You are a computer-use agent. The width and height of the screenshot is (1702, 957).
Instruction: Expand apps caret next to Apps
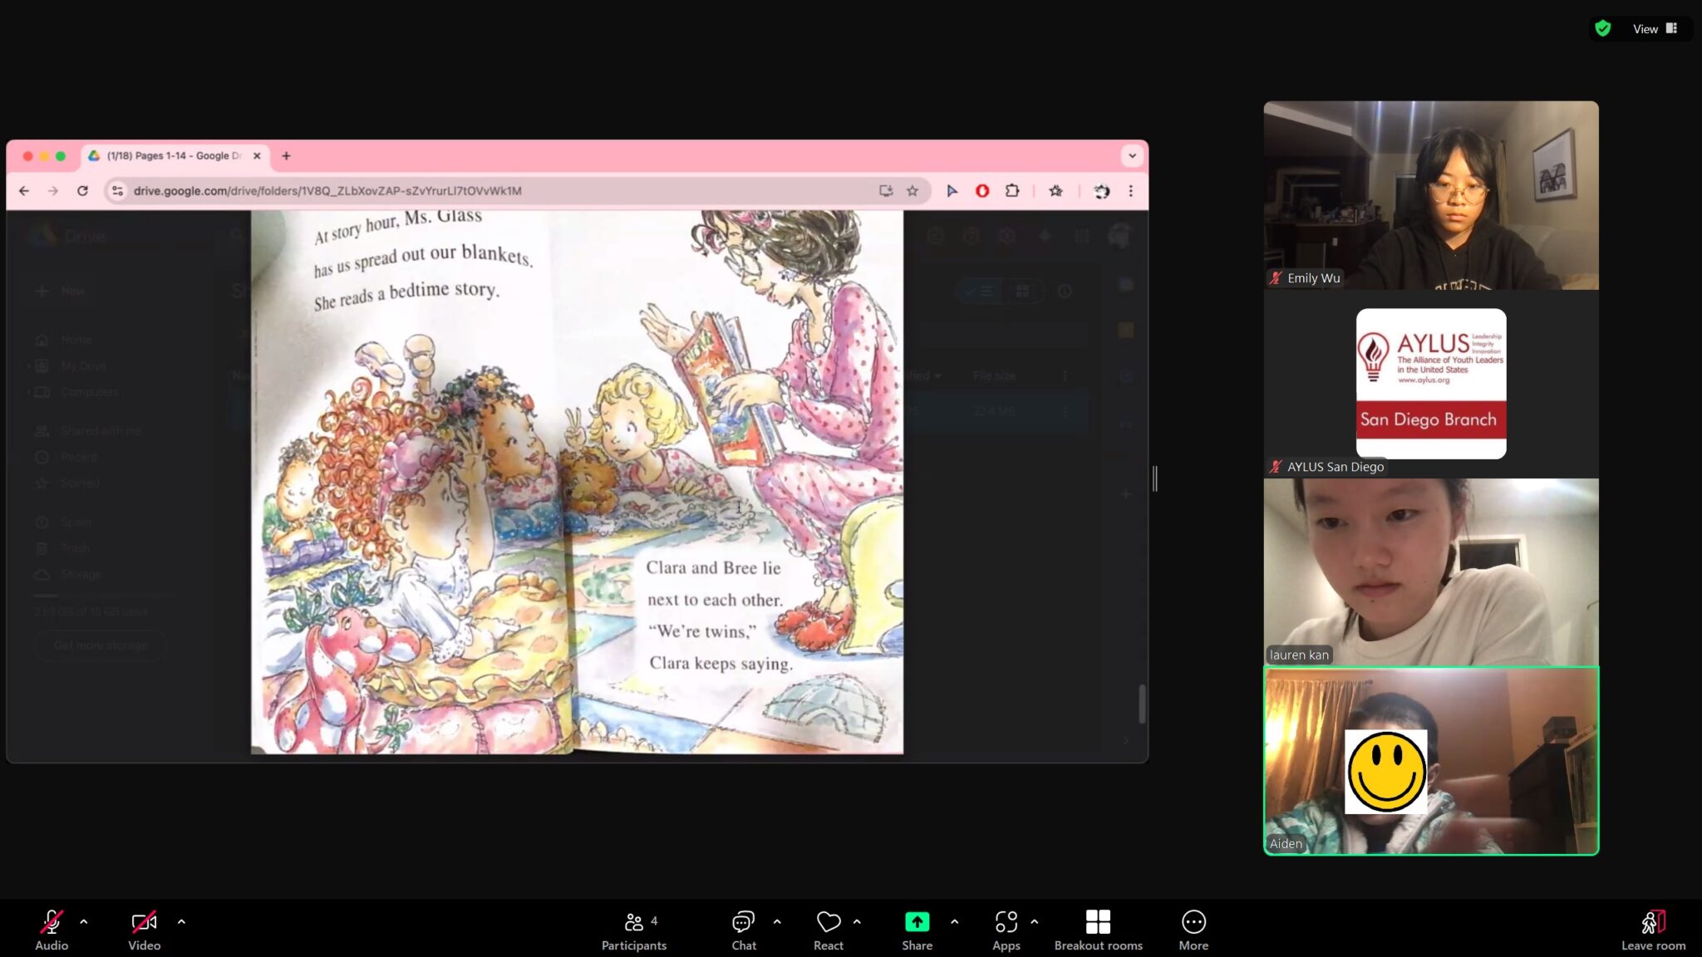(x=1034, y=921)
